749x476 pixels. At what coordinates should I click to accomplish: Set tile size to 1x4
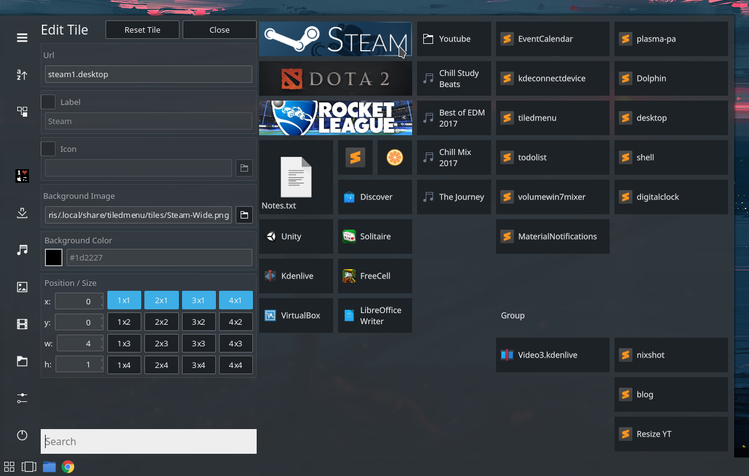124,365
